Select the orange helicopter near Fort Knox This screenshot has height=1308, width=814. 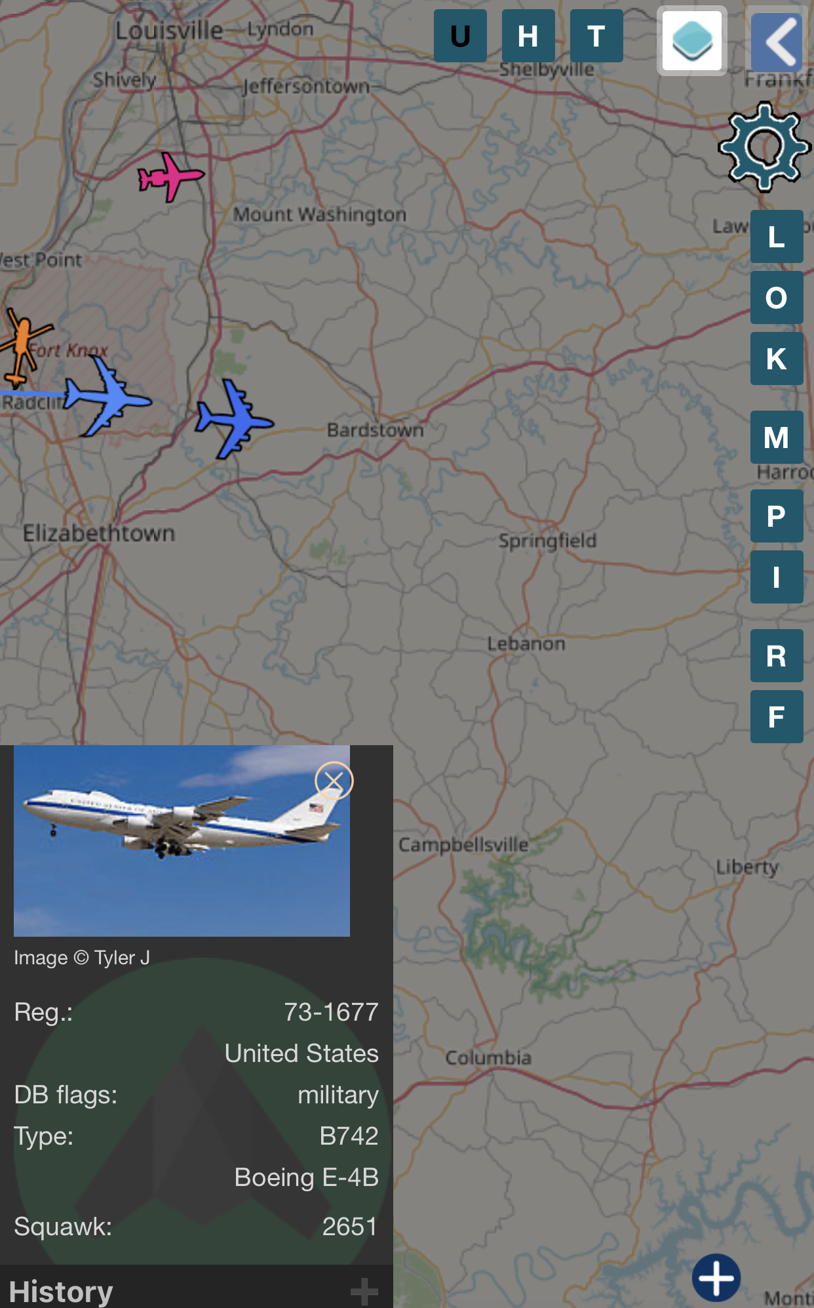tap(22, 346)
